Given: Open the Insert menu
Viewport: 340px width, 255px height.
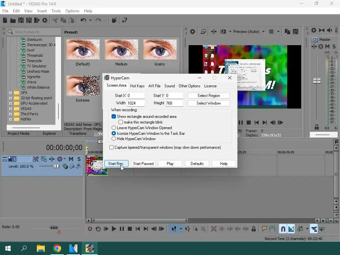Looking at the screenshot, I should (42, 11).
